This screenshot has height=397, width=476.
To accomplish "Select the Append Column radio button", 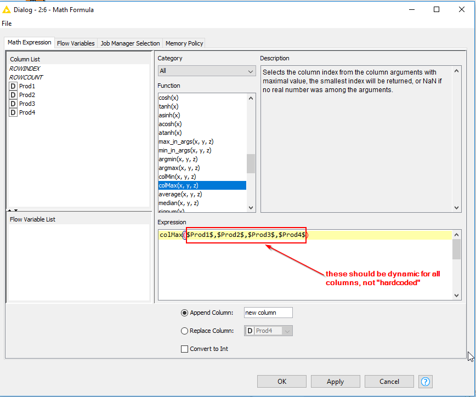I will pos(184,313).
